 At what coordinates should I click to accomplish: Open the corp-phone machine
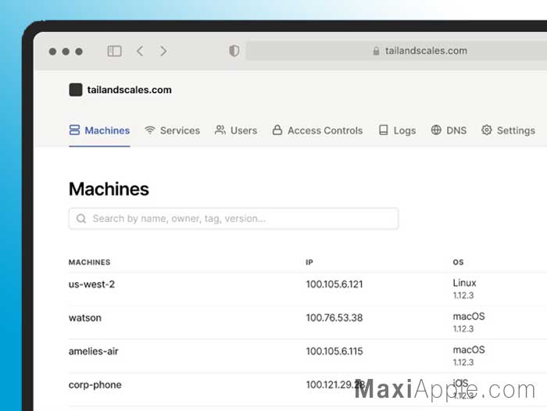coord(95,385)
